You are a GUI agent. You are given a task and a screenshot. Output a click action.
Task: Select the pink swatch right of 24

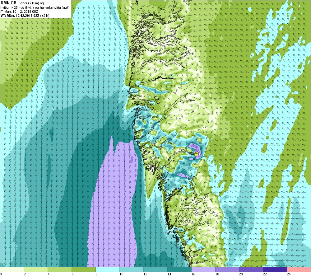tap(299, 269)
